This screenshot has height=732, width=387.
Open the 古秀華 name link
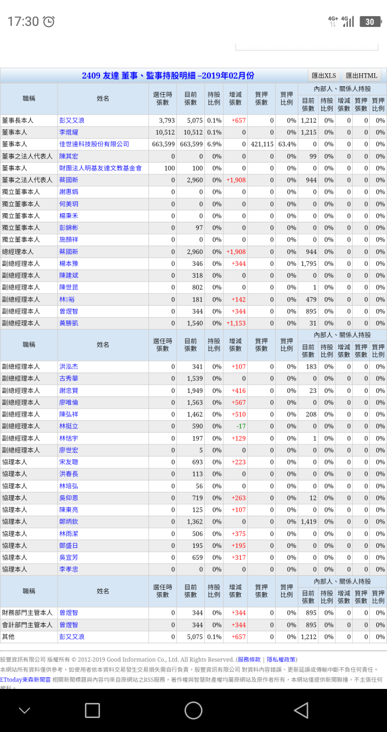[x=68, y=378]
